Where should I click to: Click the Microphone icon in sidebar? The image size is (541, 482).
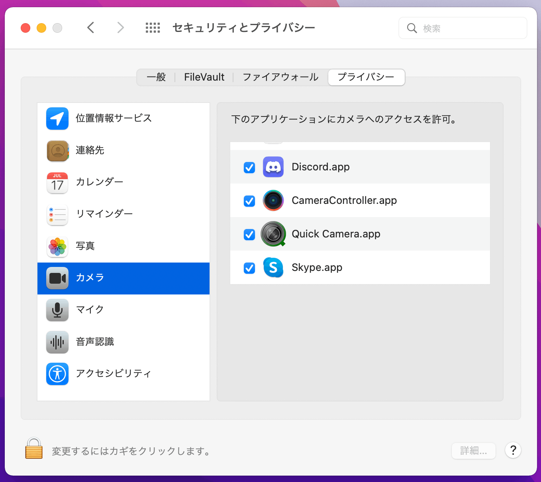point(57,310)
